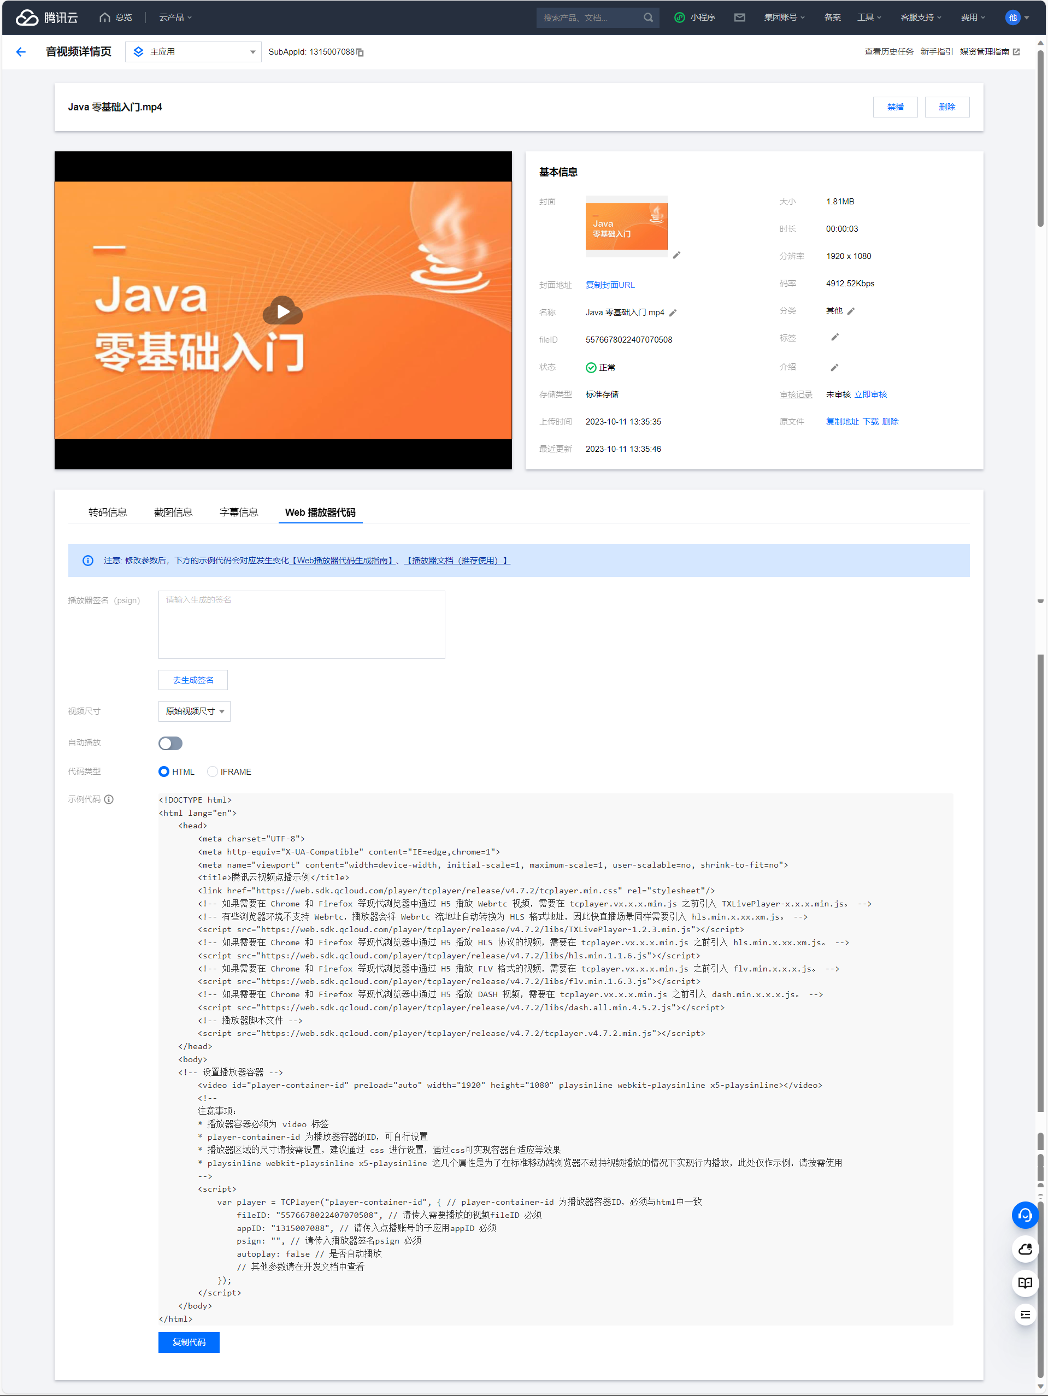This screenshot has height=1396, width=1048.
Task: Switch to the 转码信息 tab
Action: (x=107, y=512)
